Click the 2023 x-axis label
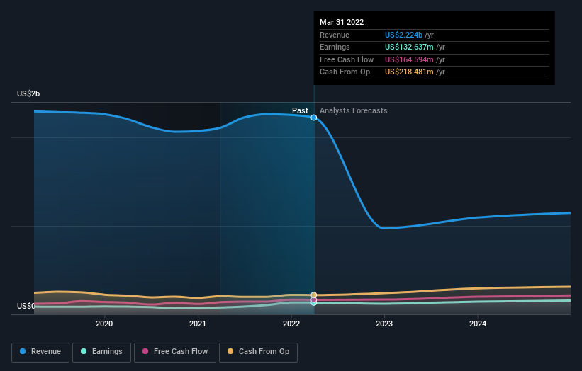 (x=384, y=324)
